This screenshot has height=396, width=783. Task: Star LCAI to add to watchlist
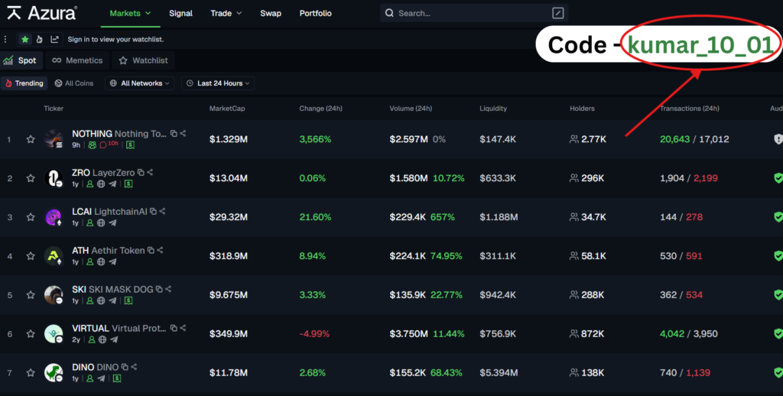click(31, 217)
